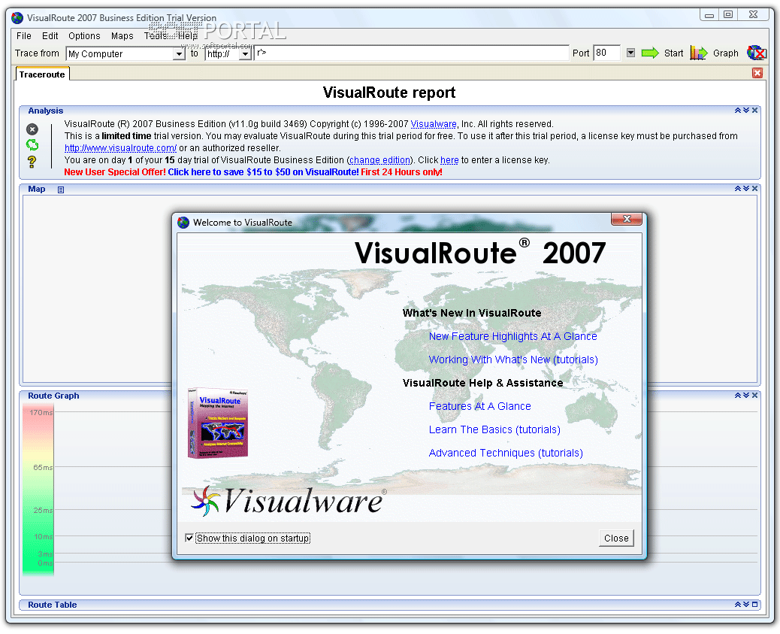Open the File menu
780x634 pixels.
click(x=24, y=36)
